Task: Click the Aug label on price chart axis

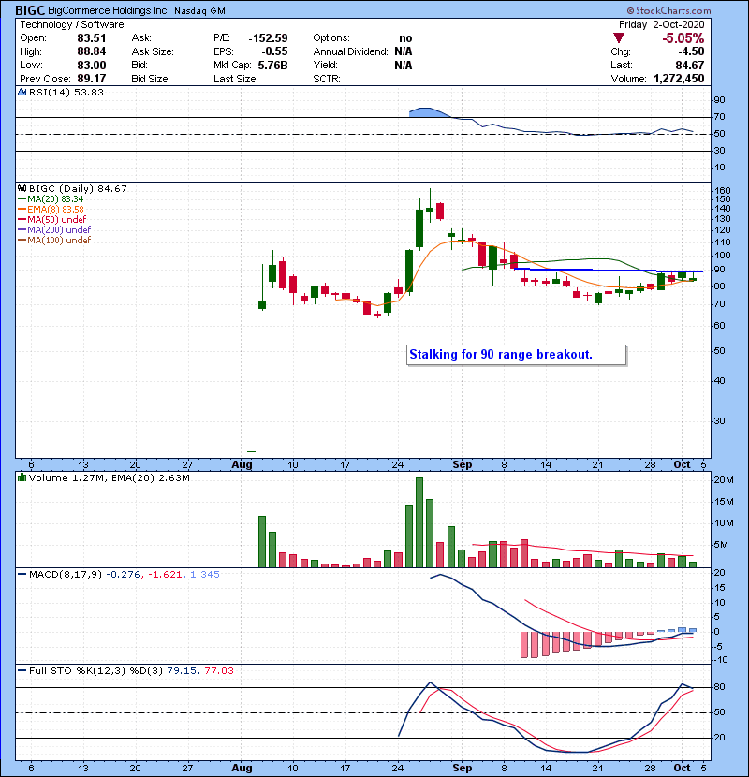Action: tap(242, 465)
